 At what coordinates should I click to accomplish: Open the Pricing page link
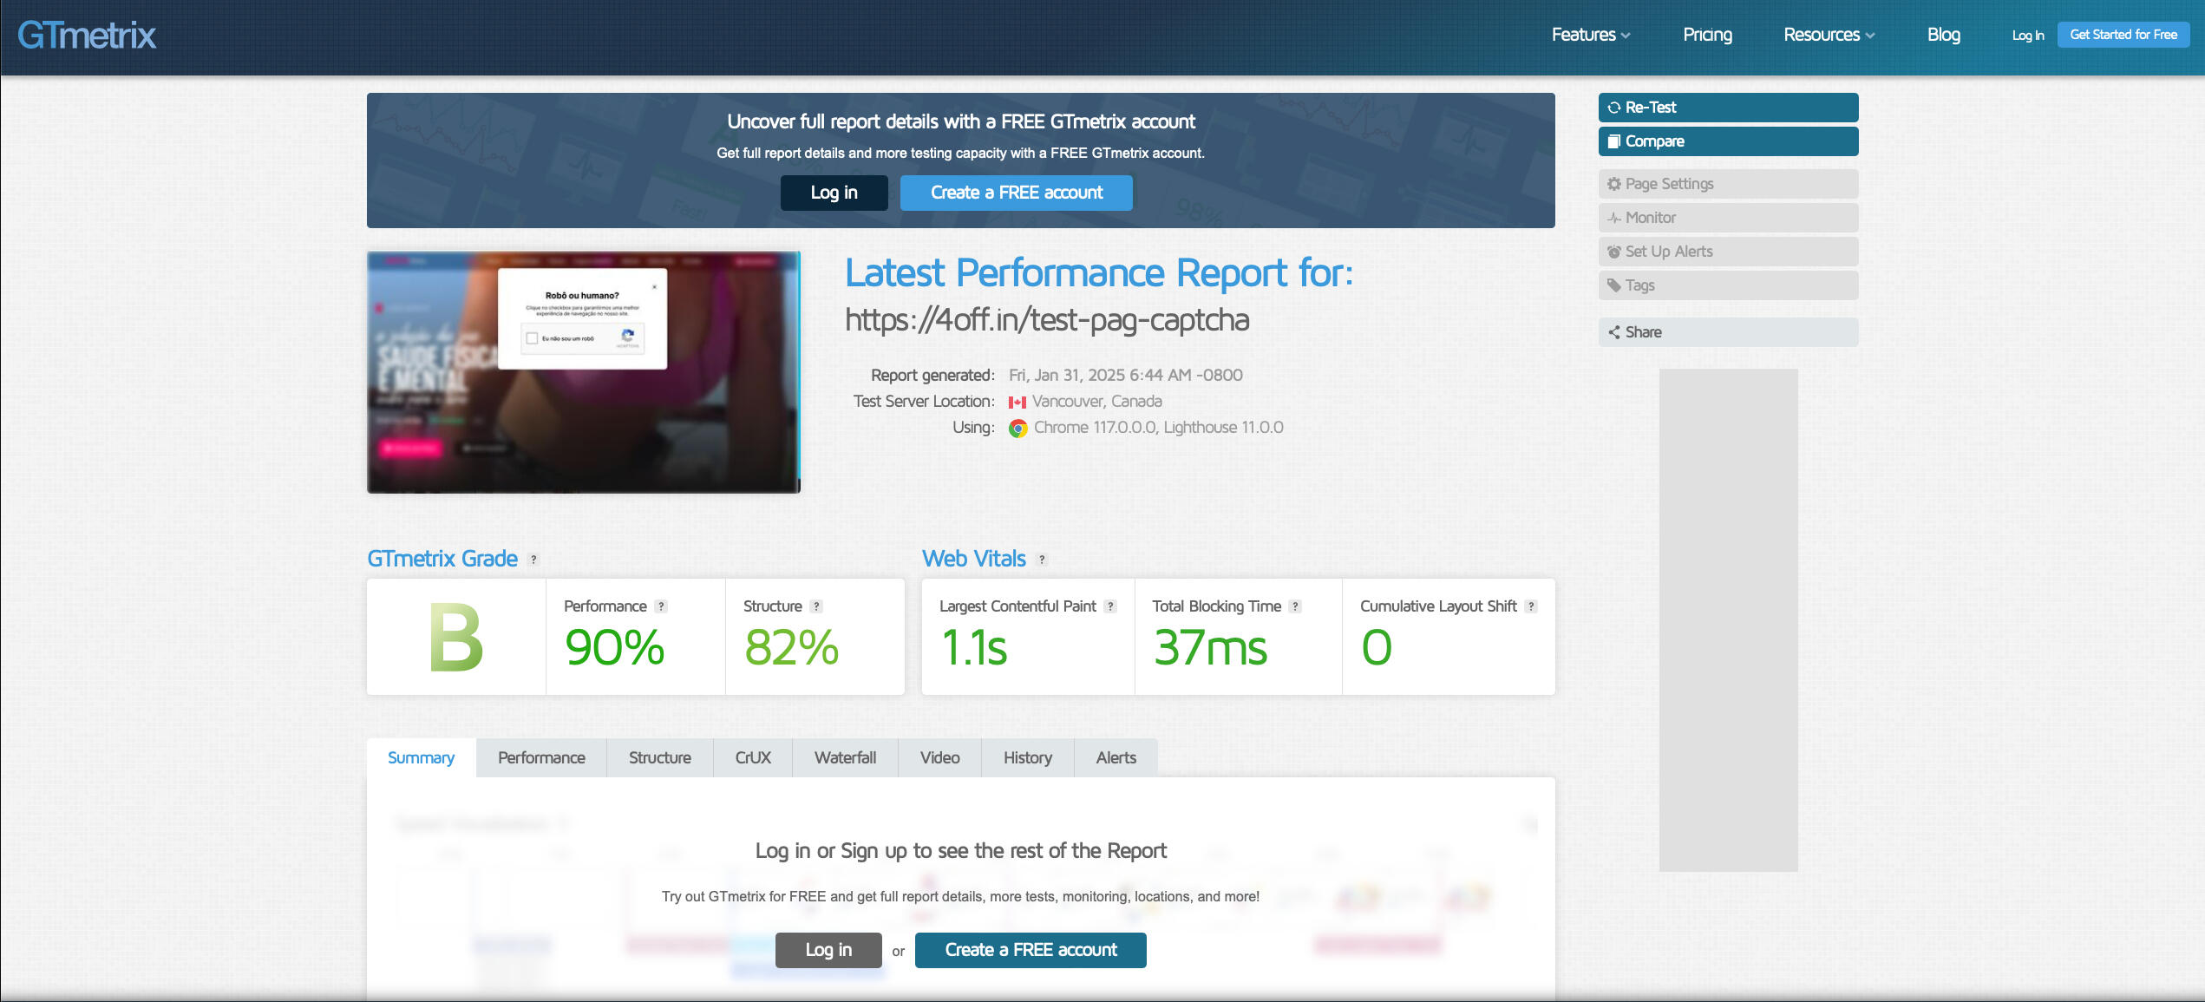click(x=1706, y=35)
